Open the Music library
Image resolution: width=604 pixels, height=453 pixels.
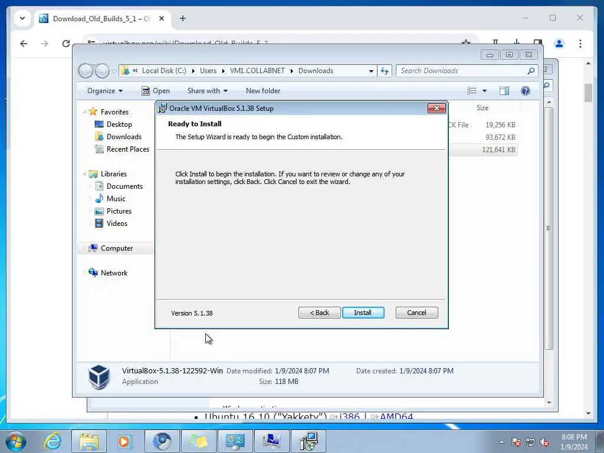point(116,198)
